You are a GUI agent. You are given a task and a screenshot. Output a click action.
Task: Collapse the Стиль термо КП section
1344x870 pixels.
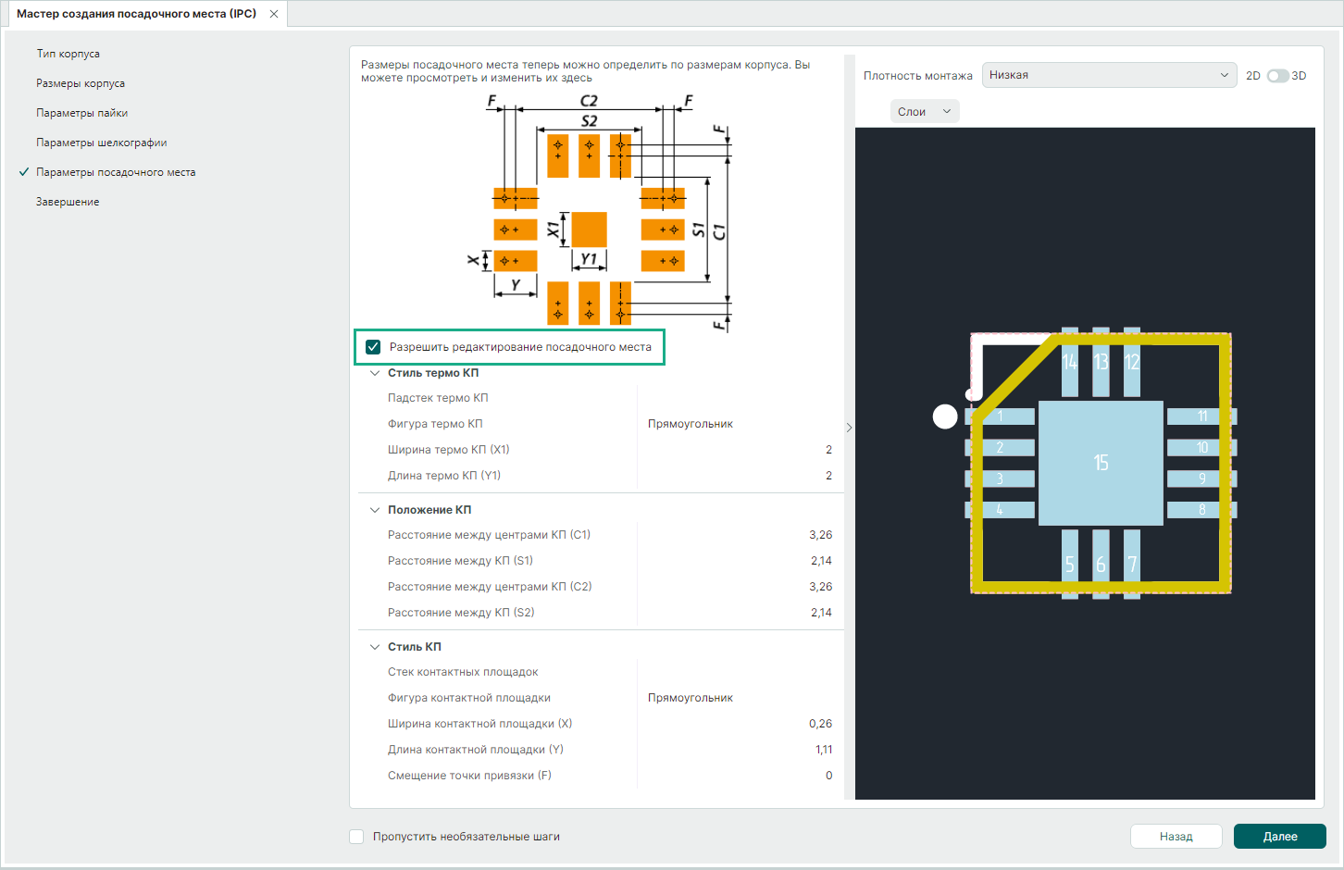click(375, 373)
